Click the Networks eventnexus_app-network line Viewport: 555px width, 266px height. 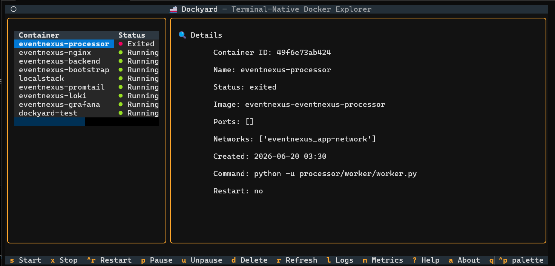pyautogui.click(x=295, y=139)
